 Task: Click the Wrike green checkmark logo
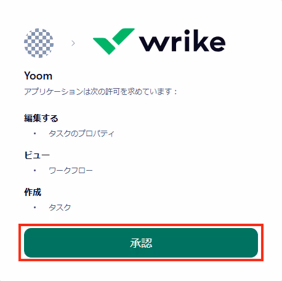[x=114, y=41]
